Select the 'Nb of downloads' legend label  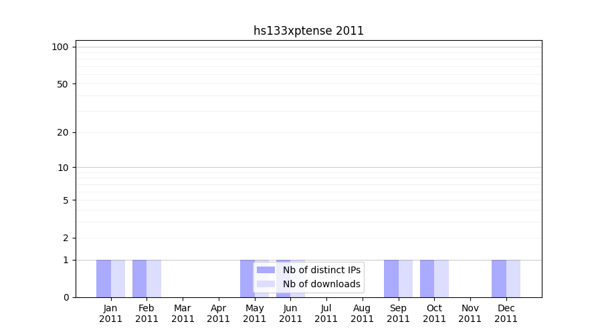pos(321,284)
